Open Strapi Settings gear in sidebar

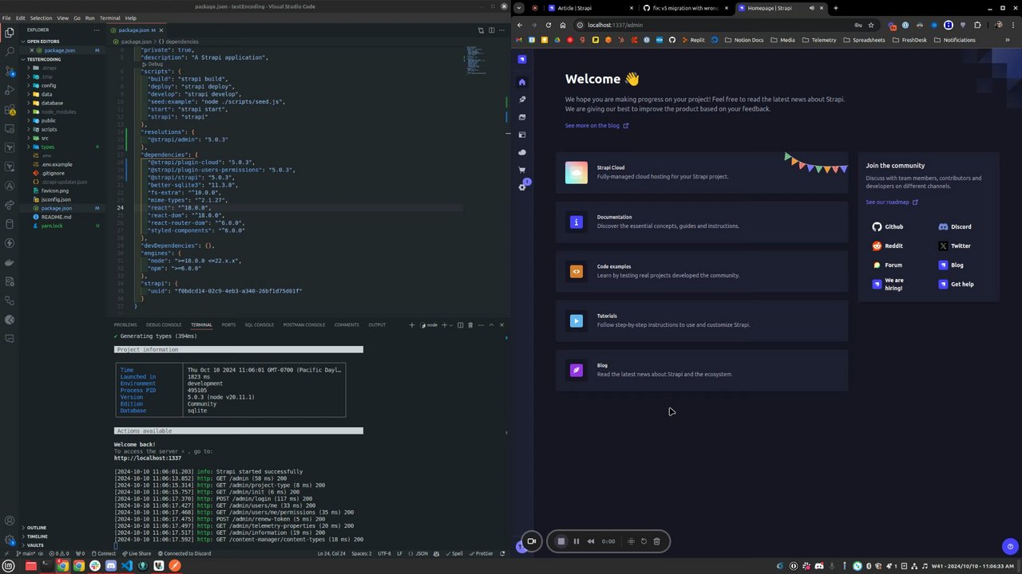point(522,187)
